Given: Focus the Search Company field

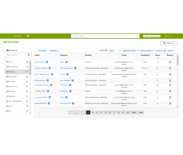Looking at the screenshot, I should [105, 36].
